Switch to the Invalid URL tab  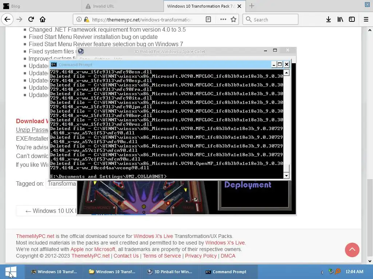click(x=123, y=6)
